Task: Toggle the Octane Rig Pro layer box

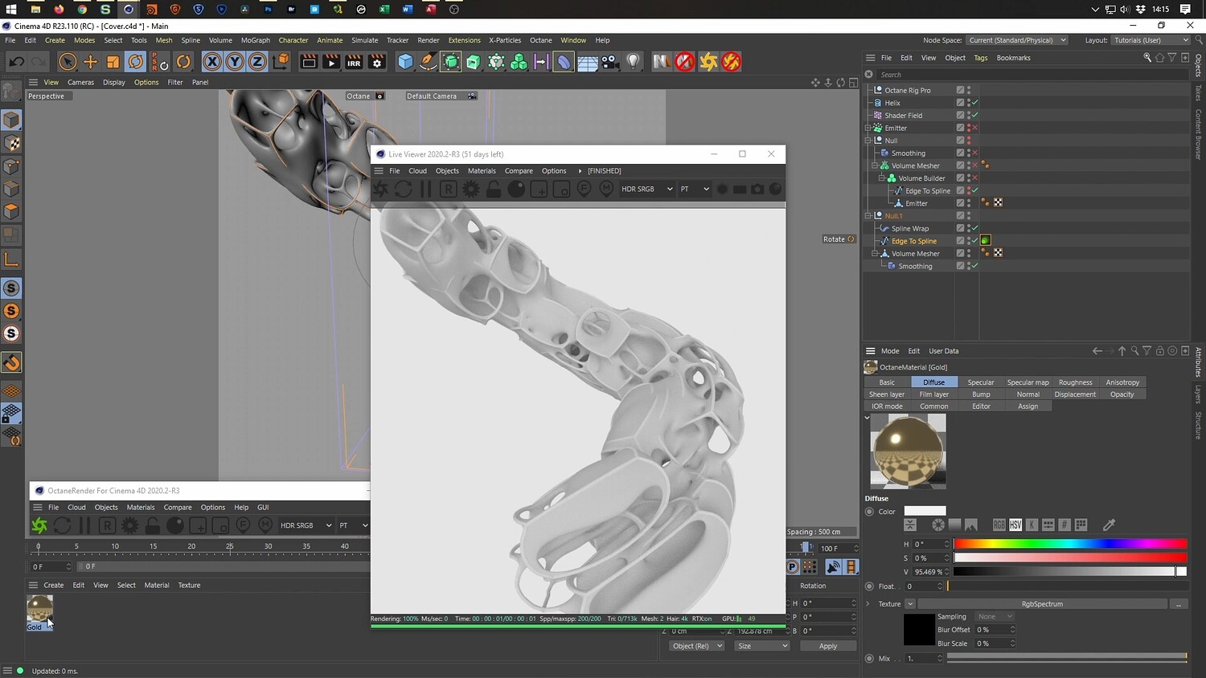Action: pos(960,90)
